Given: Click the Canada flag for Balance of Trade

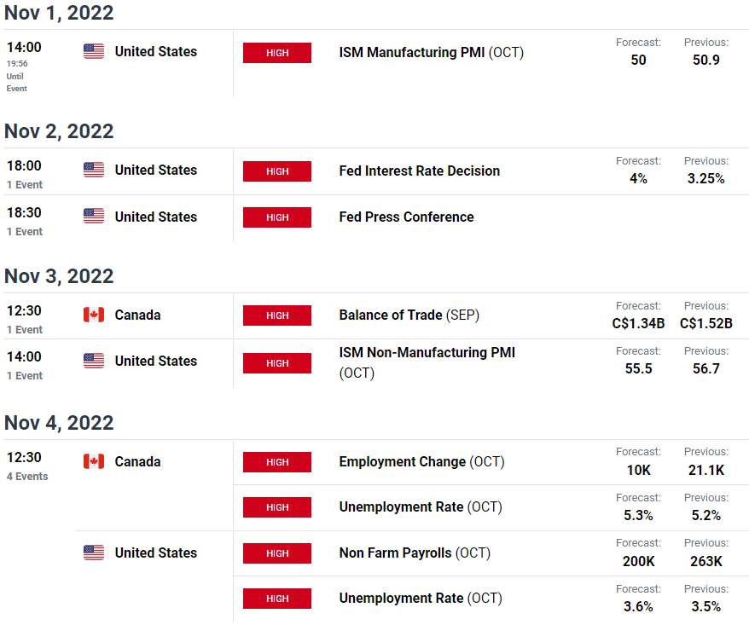Looking at the screenshot, I should click(94, 315).
